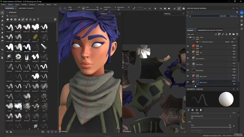Screen dimensions: 244x137
Task: Toggle resource grid view icon
Action: [55, 19]
